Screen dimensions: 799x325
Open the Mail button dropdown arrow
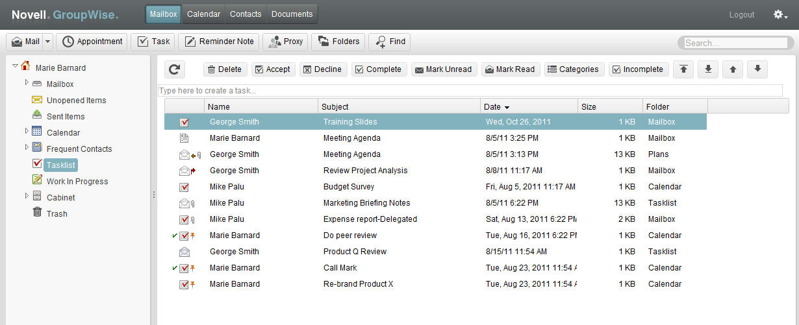pos(48,42)
